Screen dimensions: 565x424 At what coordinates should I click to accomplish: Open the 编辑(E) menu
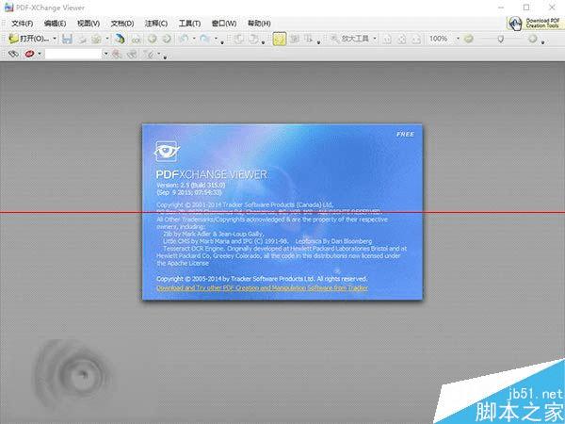click(x=55, y=24)
